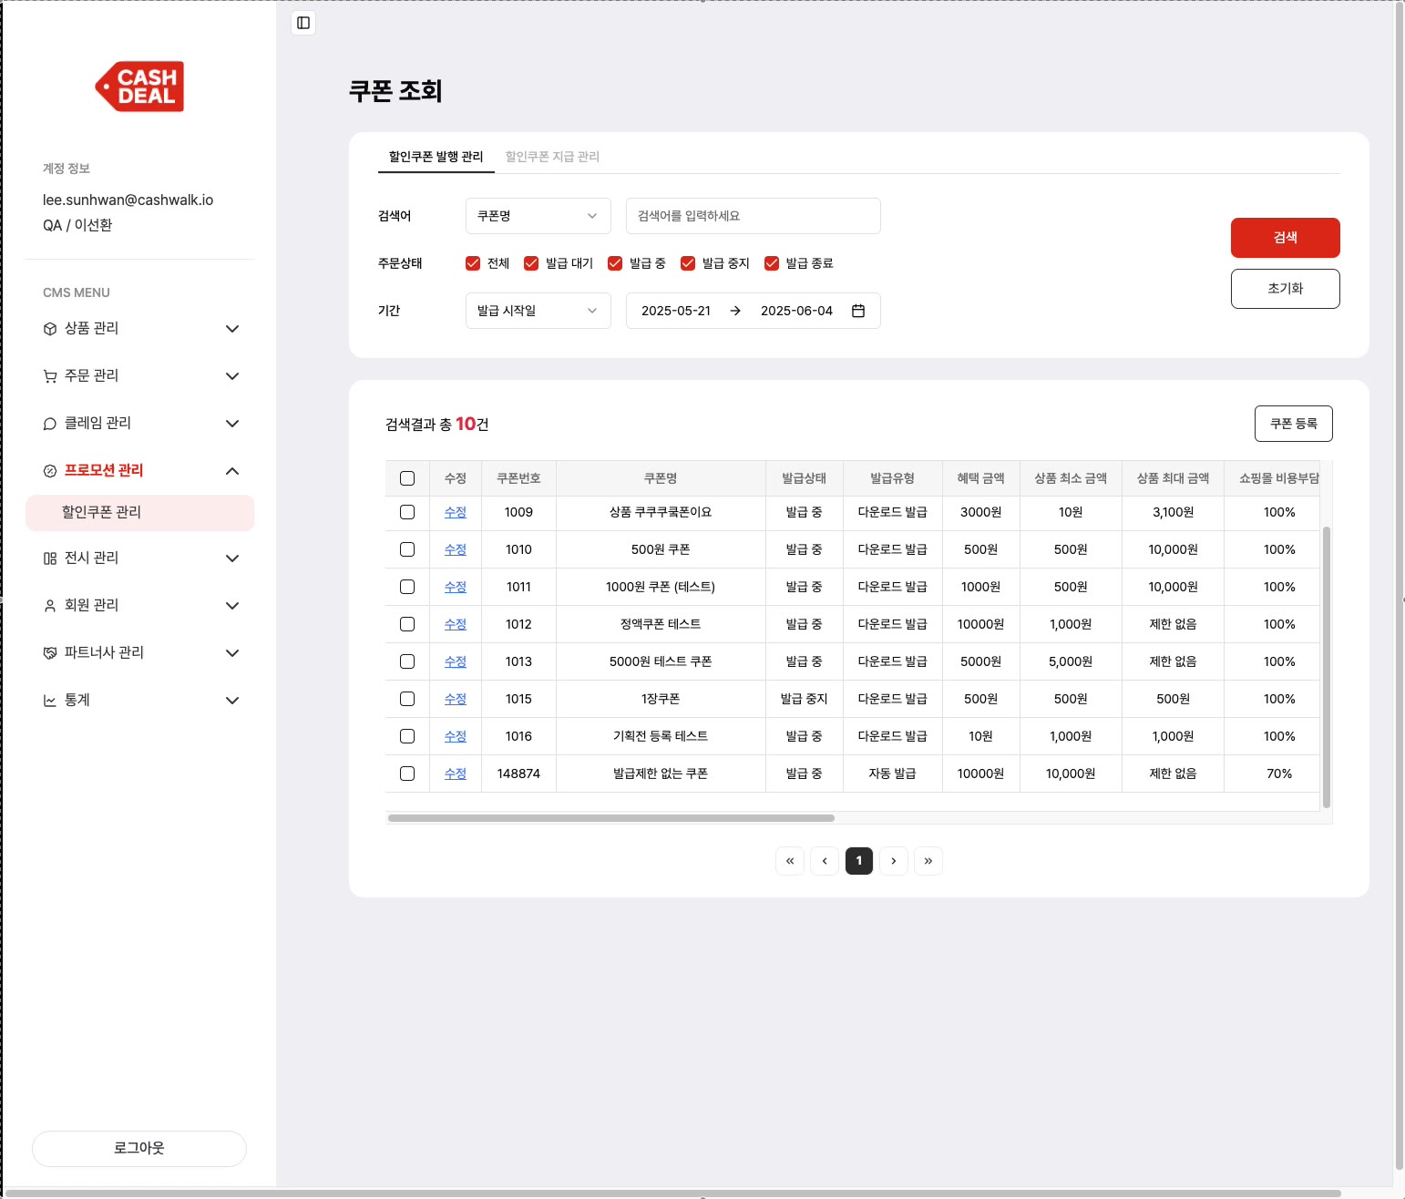Image resolution: width=1405 pixels, height=1199 pixels.
Task: Uncheck the 발급 중지 status checkbox
Action: (x=688, y=263)
